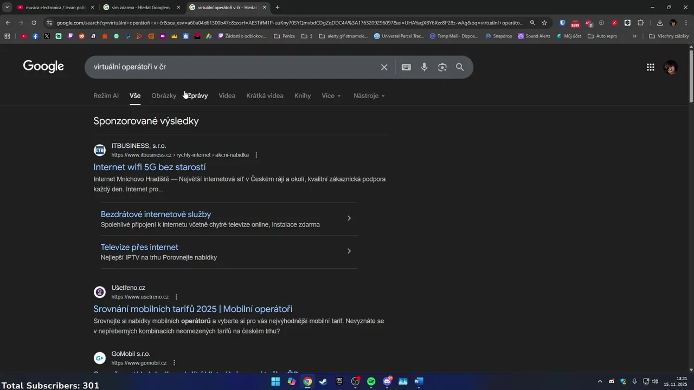This screenshot has width=694, height=390.
Task: Open Peníze bookmarks folder
Action: click(285, 36)
